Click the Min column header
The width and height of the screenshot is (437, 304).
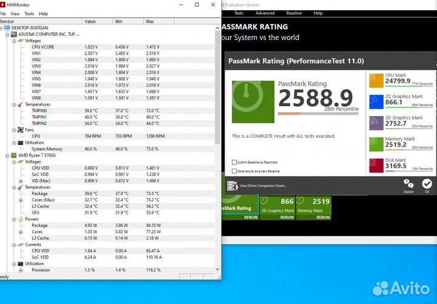tap(128, 21)
